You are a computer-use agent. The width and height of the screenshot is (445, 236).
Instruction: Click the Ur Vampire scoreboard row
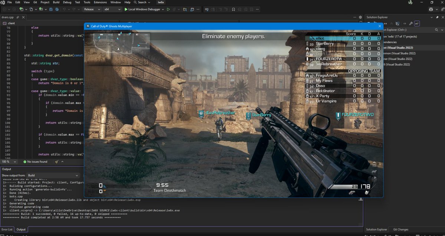(343, 101)
